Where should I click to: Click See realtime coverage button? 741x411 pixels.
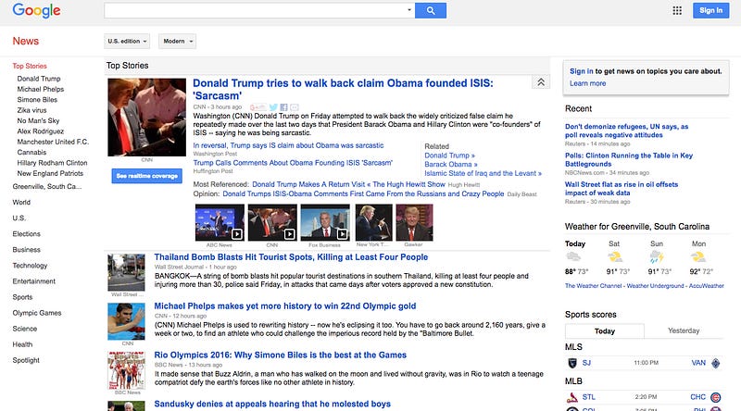(147, 176)
